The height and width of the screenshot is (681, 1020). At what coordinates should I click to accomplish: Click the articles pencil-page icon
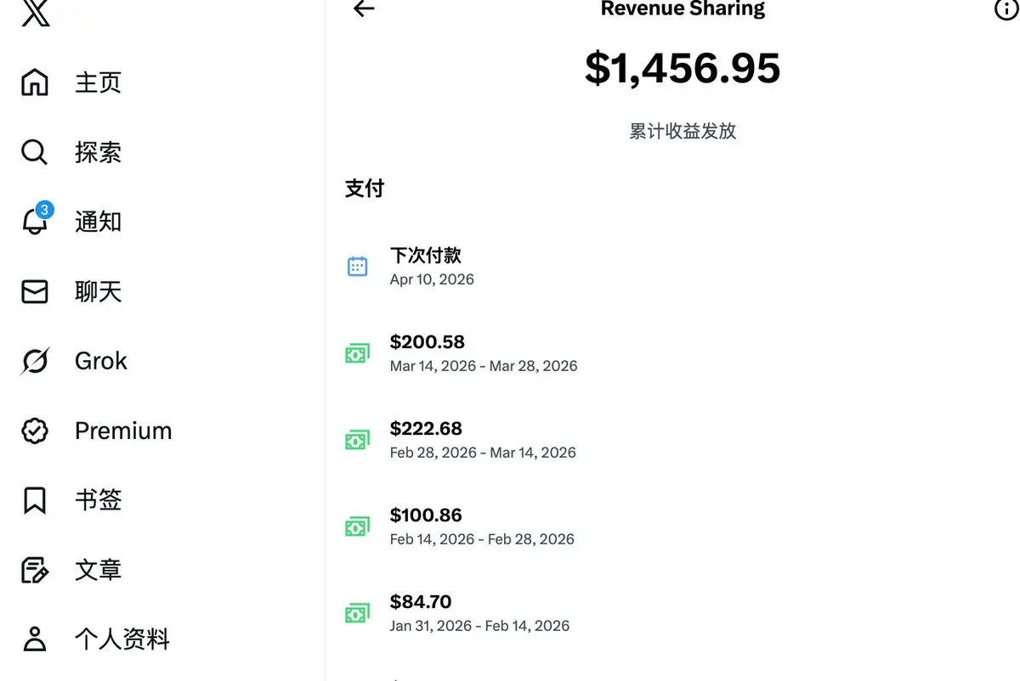[x=35, y=570]
